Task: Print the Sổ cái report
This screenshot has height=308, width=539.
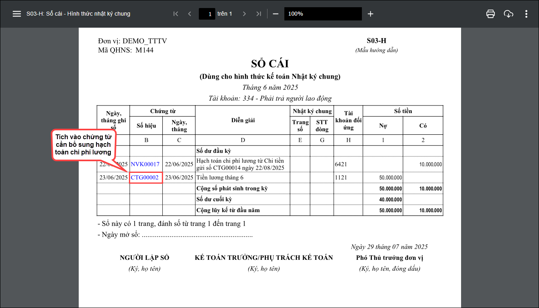Action: 490,14
